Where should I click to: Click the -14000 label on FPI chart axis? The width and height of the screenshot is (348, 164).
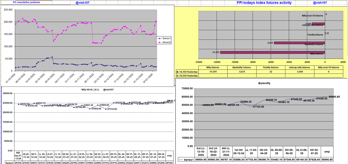(199, 62)
